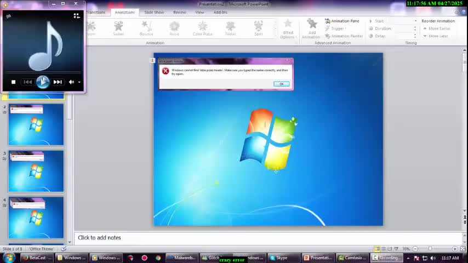Skip to previous track in media player
The width and height of the screenshot is (468, 263).
click(28, 82)
